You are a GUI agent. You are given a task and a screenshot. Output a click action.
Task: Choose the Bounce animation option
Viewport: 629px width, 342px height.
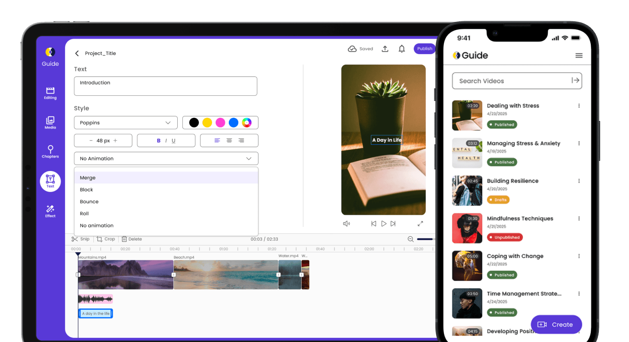(x=166, y=202)
